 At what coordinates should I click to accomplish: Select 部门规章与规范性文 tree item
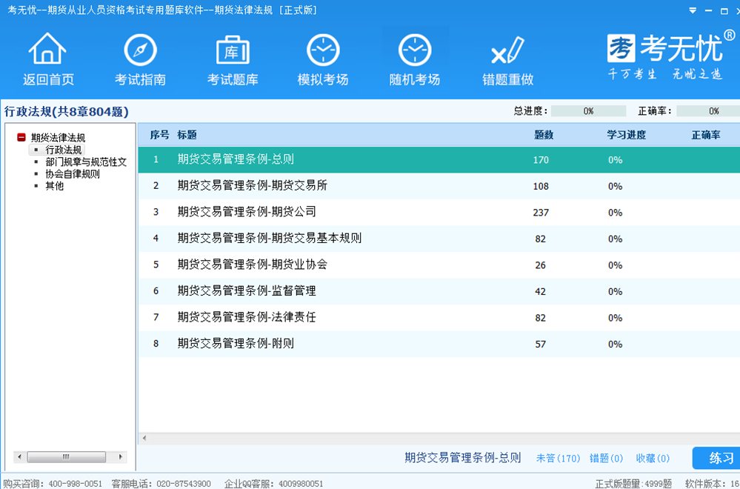click(x=86, y=162)
